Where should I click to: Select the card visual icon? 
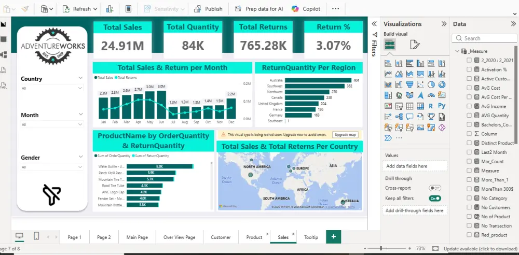(x=442, y=95)
